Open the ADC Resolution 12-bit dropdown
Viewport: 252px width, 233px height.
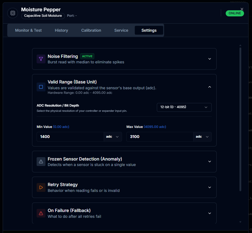point(184,107)
